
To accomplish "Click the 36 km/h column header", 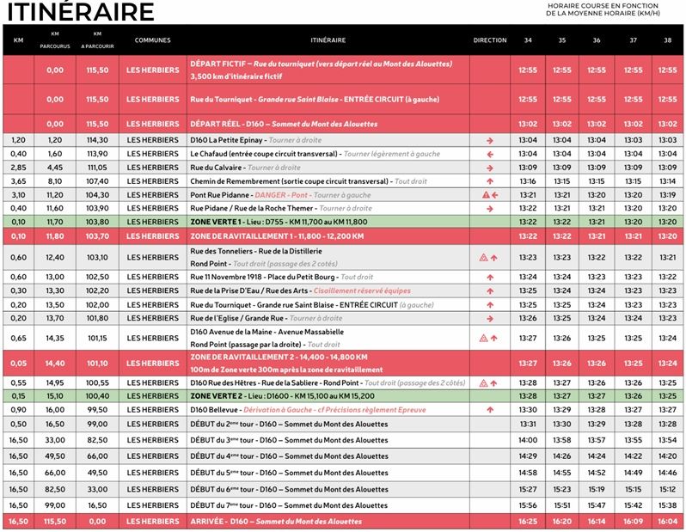I will point(597,40).
